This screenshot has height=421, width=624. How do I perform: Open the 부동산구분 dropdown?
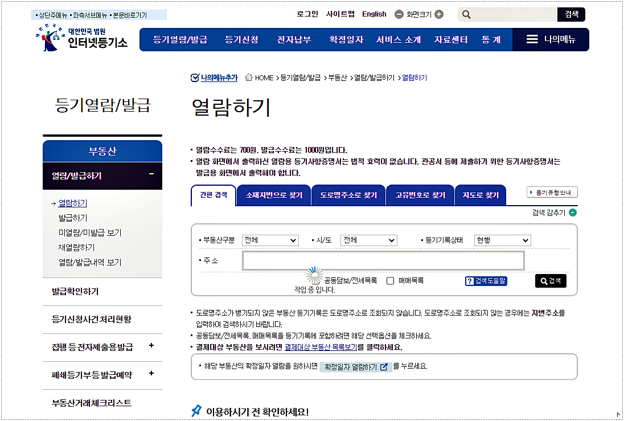pos(270,240)
